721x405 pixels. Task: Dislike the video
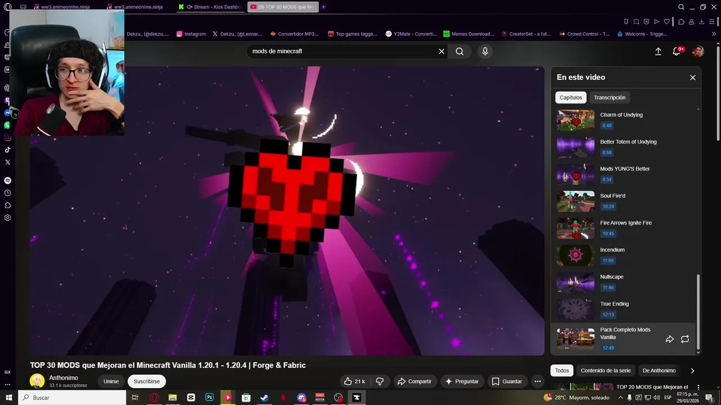[380, 381]
